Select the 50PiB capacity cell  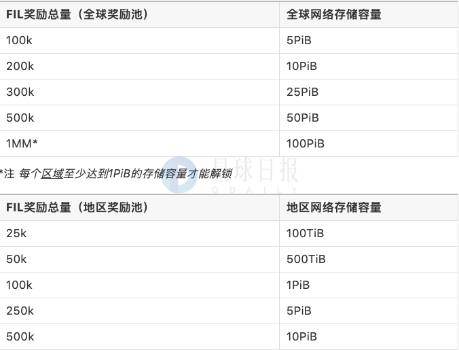coord(302,118)
